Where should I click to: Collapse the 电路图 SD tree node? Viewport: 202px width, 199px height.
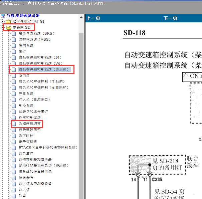coord(2,27)
